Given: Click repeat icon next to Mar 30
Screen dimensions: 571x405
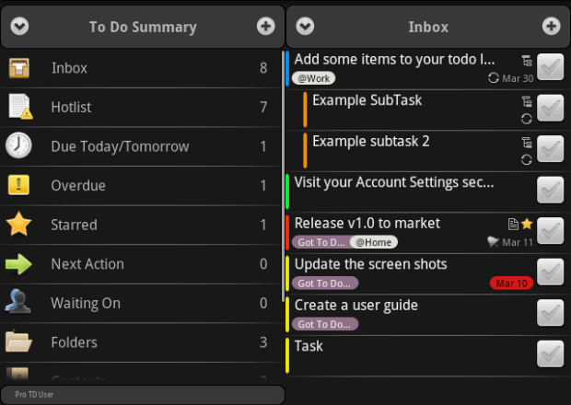Looking at the screenshot, I should [494, 78].
